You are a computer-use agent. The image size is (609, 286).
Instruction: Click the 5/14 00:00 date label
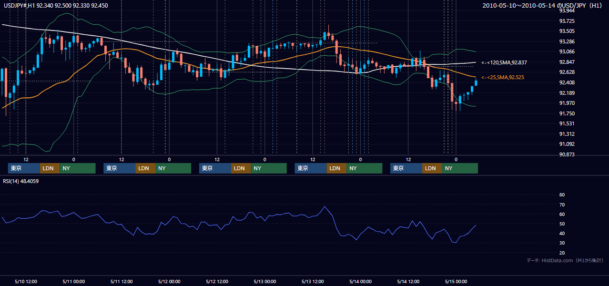coord(361,281)
